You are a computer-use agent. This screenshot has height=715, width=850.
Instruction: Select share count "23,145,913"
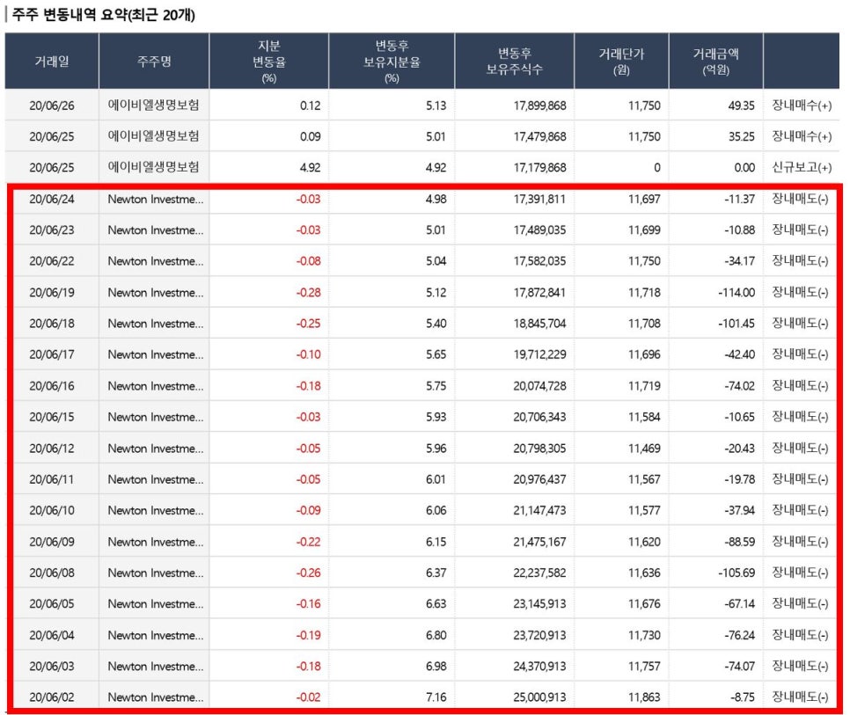[x=540, y=604]
